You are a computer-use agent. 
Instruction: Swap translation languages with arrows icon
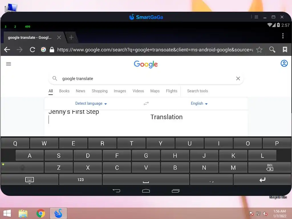click(146, 103)
